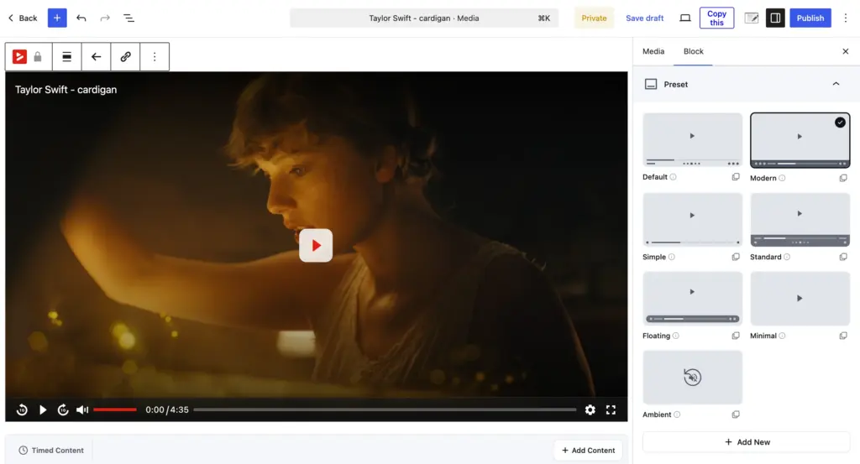Show info for Standard preset
This screenshot has width=860, height=464.
tap(786, 257)
